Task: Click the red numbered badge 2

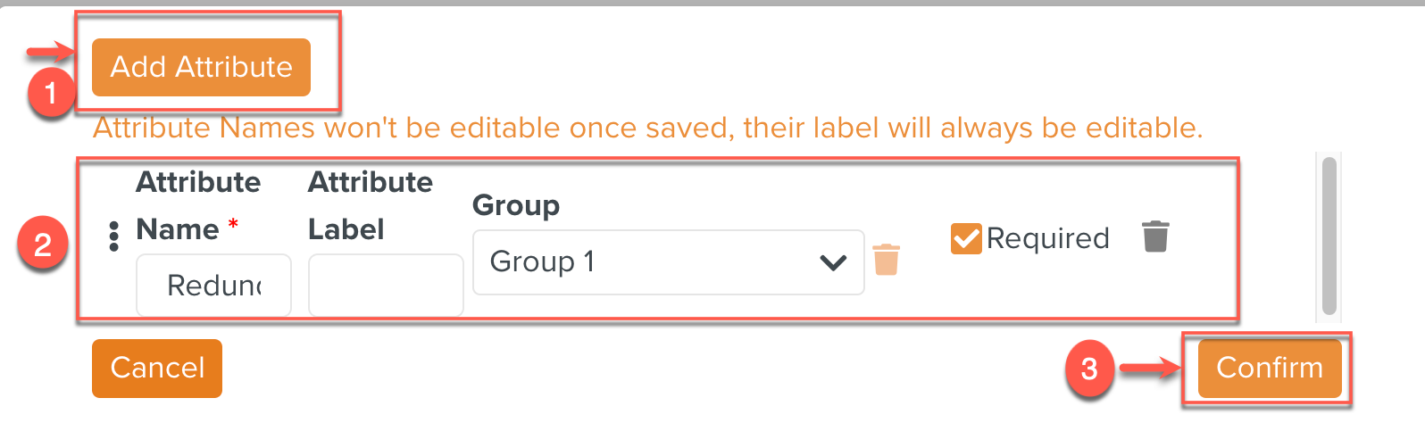Action: point(42,245)
